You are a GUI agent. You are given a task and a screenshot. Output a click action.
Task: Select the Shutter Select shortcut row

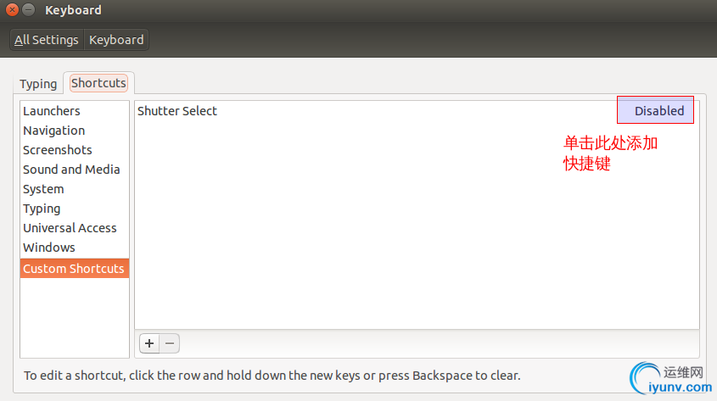[417, 111]
